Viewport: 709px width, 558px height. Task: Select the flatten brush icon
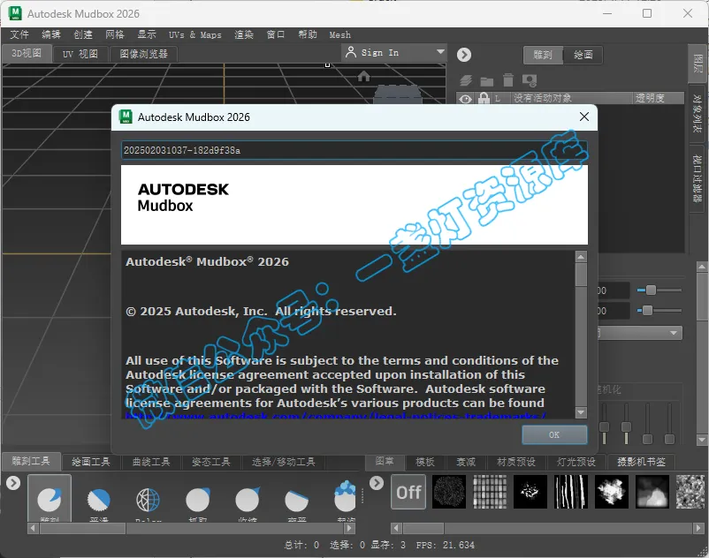tap(297, 501)
